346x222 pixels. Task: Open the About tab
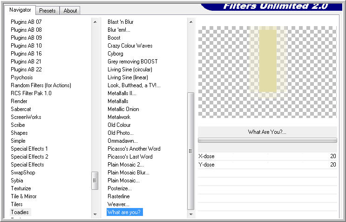click(x=70, y=11)
